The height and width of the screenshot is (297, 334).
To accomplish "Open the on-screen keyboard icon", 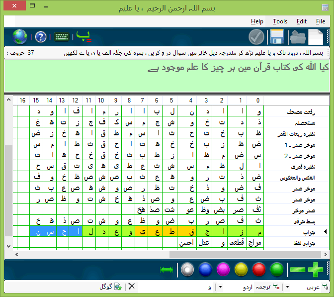I will 61,37.
